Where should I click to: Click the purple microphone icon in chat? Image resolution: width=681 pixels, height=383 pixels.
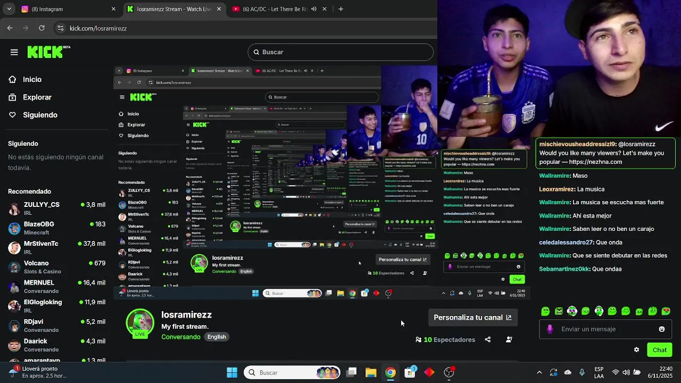[x=550, y=329]
